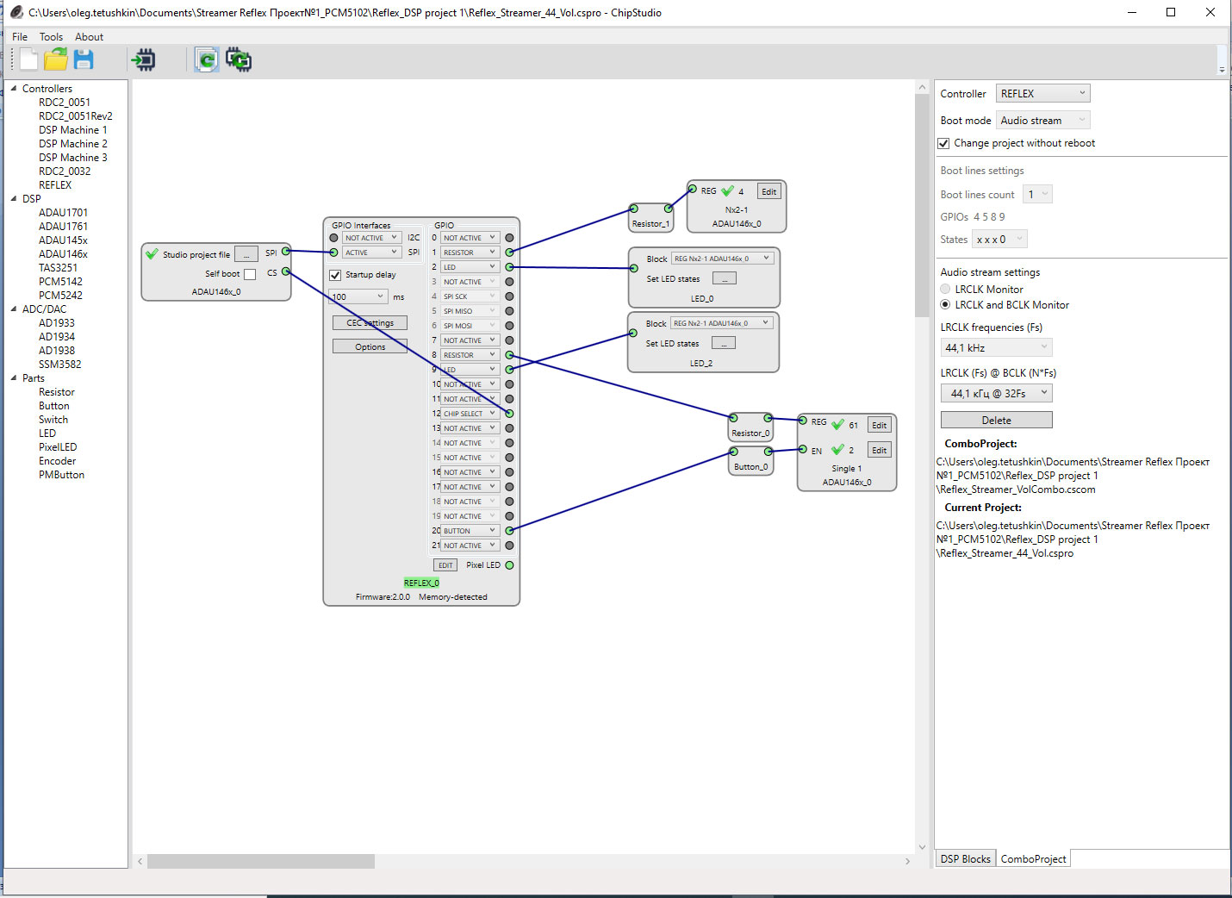Click the GPIO 0 grey inactive pin
Viewport: 1232px width, 898px height.
pos(509,238)
